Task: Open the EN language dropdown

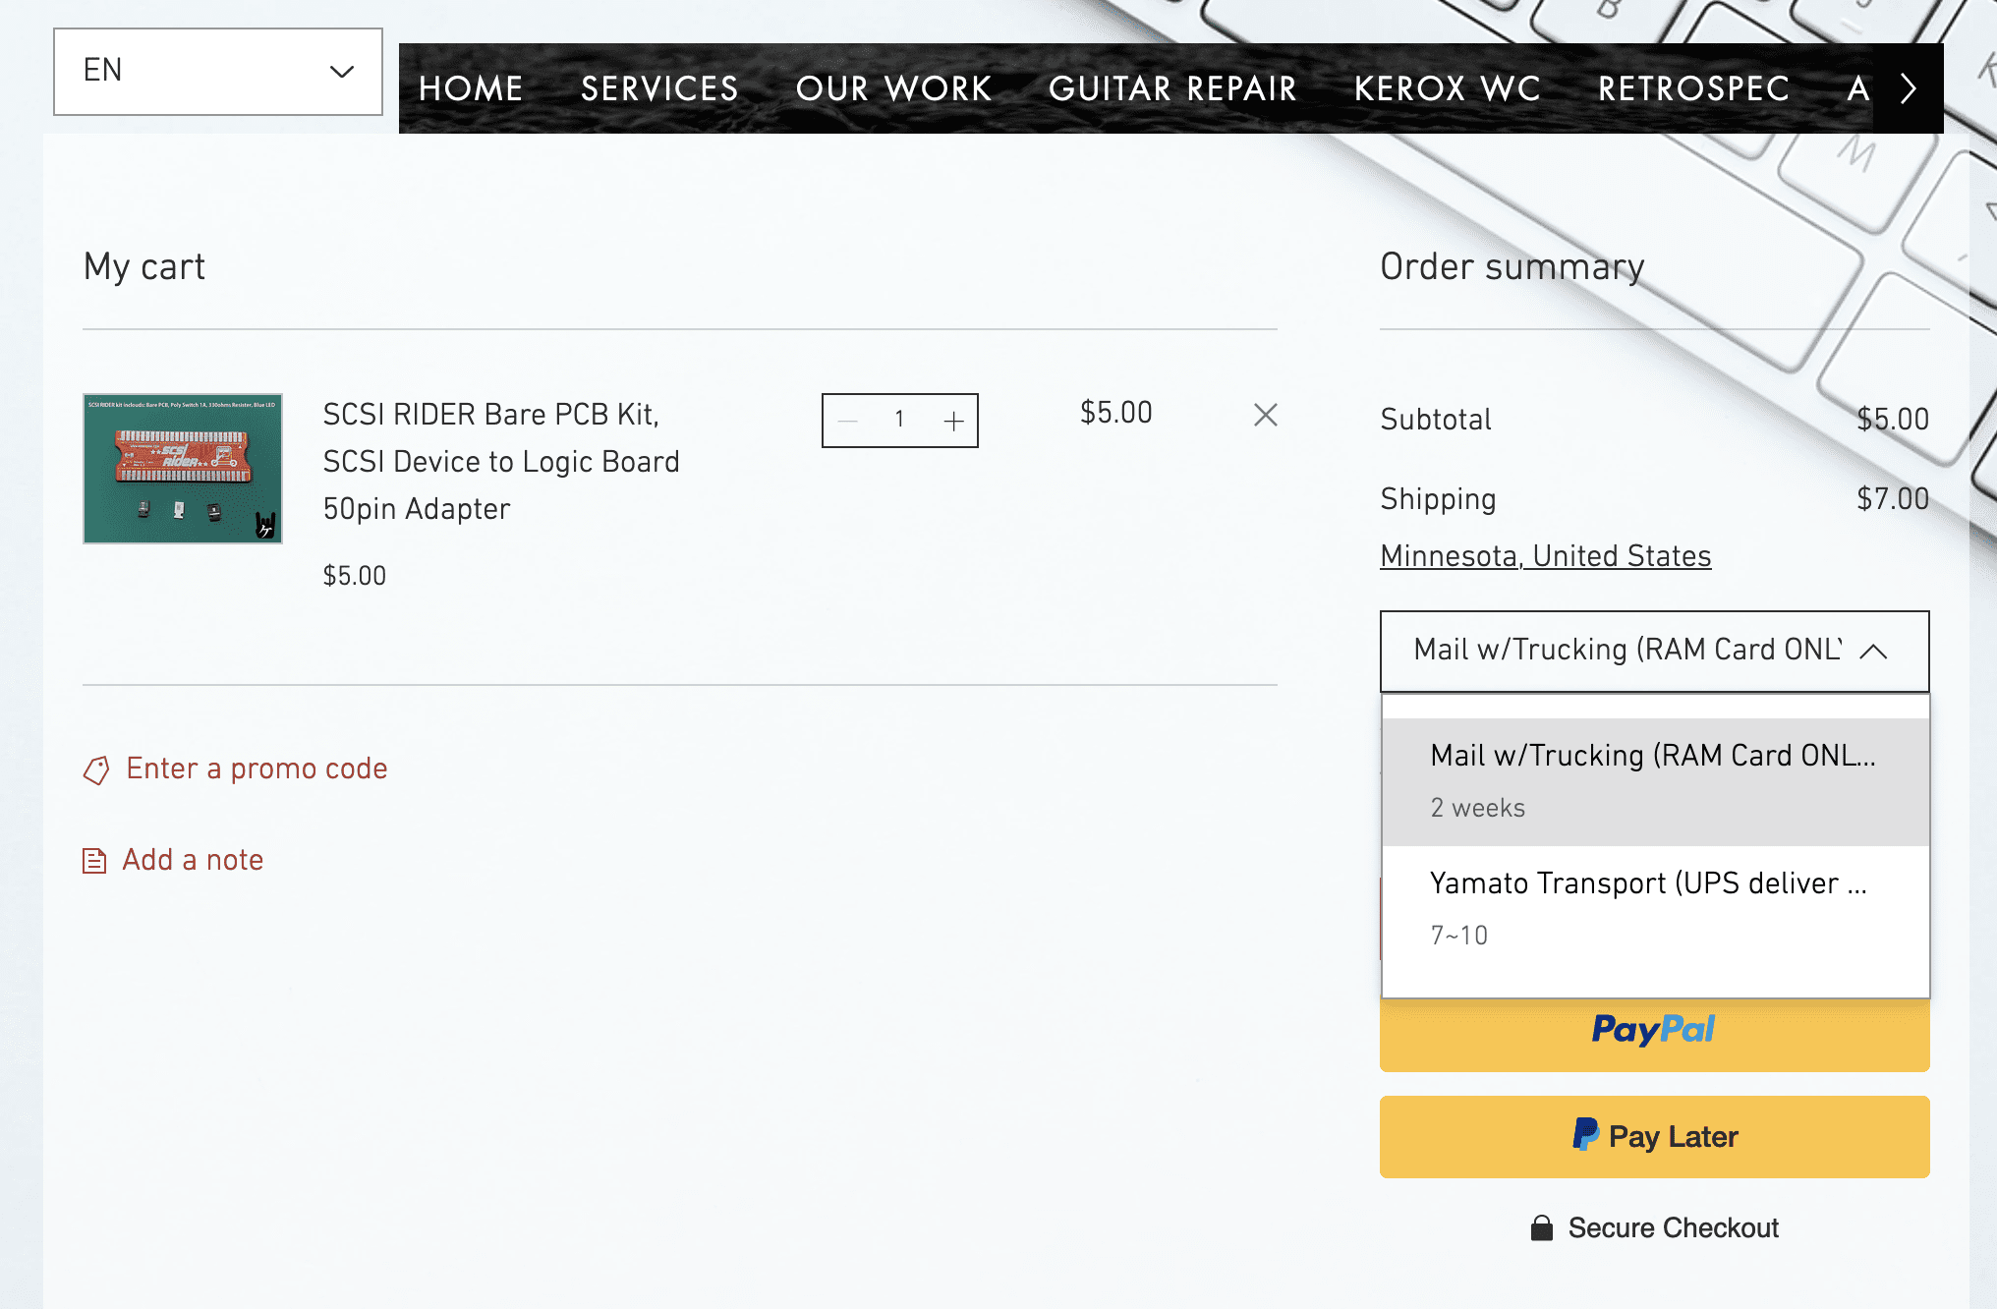Action: click(218, 72)
